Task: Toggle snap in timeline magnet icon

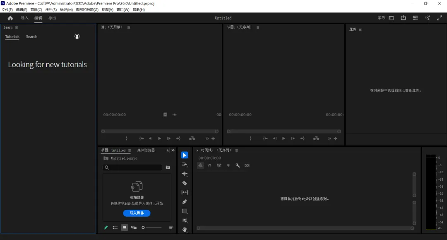Action: 209,165
